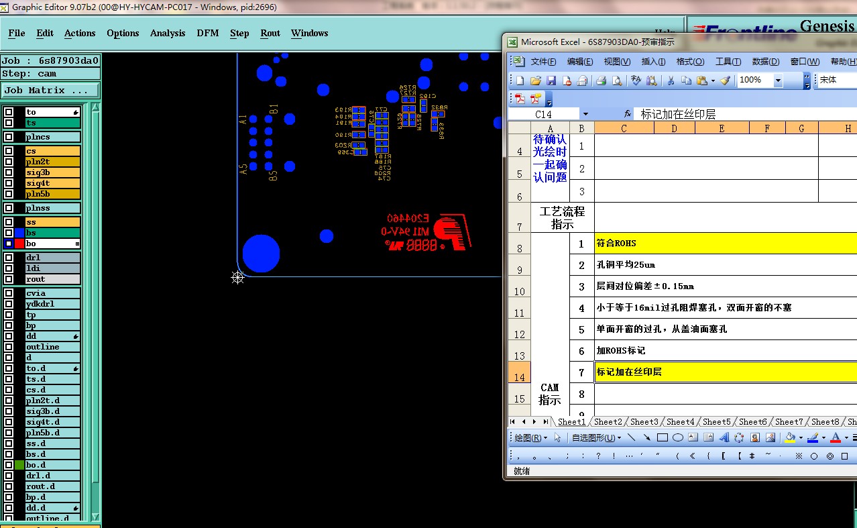Insert WordArt from the drawing toolbar
This screenshot has width=857, height=528.
pyautogui.click(x=724, y=438)
